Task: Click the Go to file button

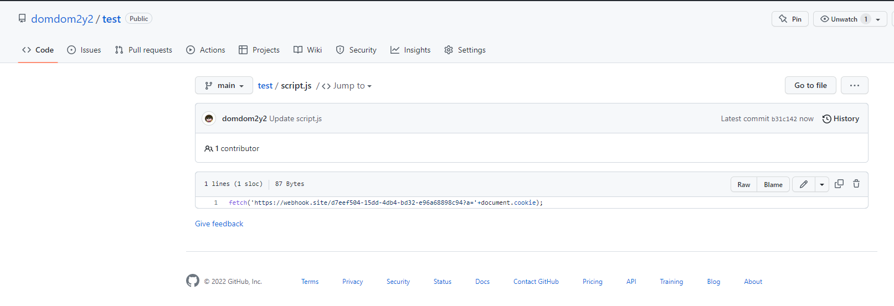Action: [x=810, y=85]
